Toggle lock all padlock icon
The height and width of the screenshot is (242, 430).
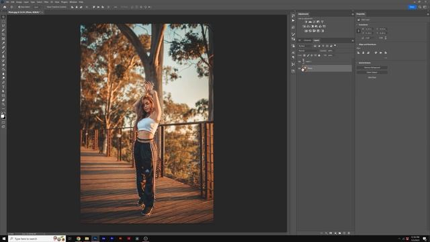319,55
